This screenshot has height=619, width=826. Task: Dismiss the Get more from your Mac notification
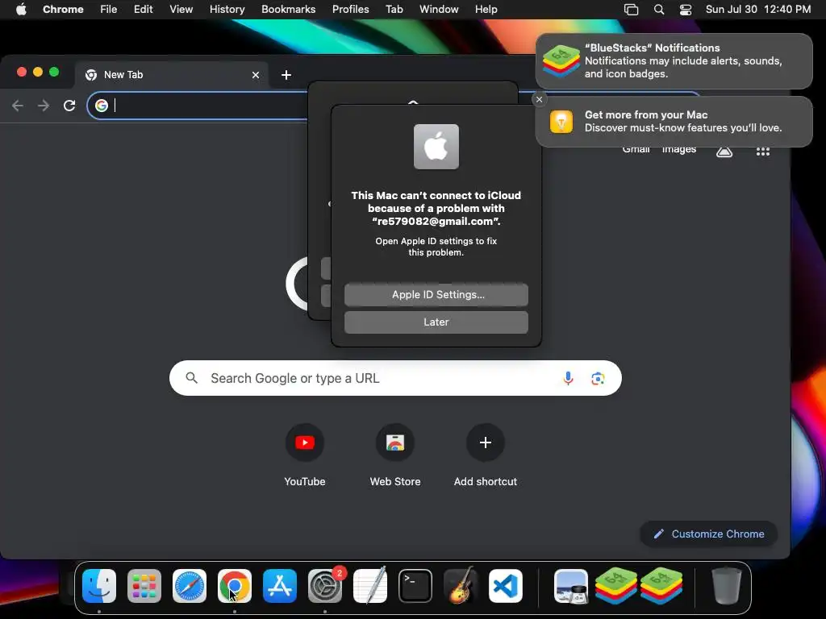(x=539, y=99)
